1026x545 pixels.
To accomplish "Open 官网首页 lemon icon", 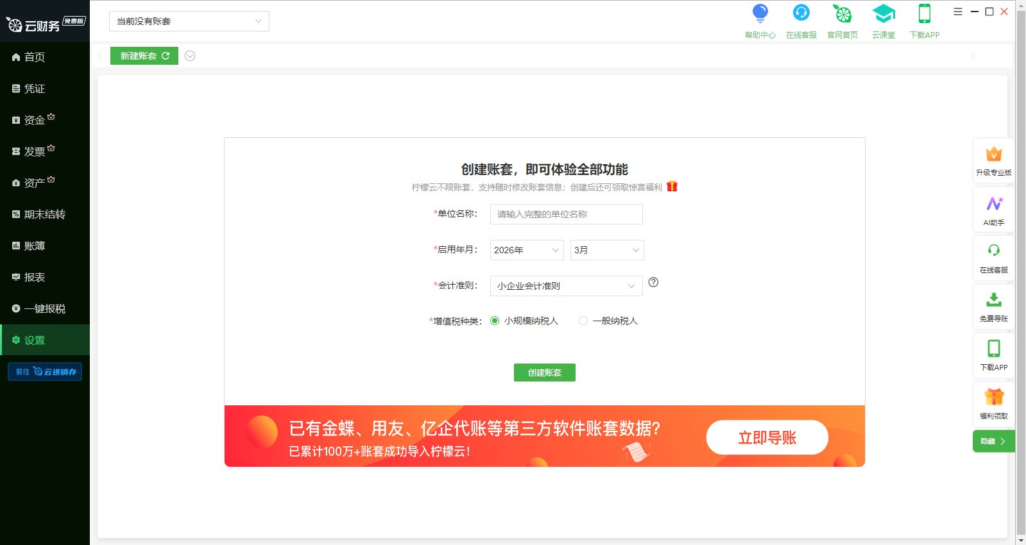I will [842, 14].
